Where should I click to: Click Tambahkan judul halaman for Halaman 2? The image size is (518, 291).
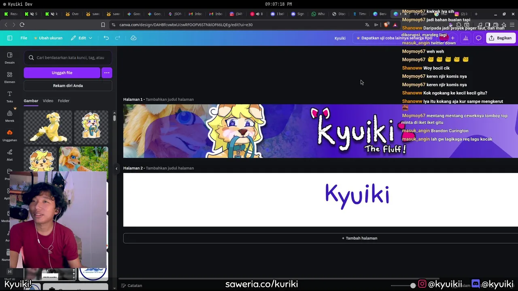170,168
